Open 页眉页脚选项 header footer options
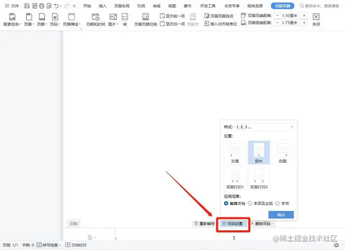This screenshot has height=250, width=345. coord(219,16)
